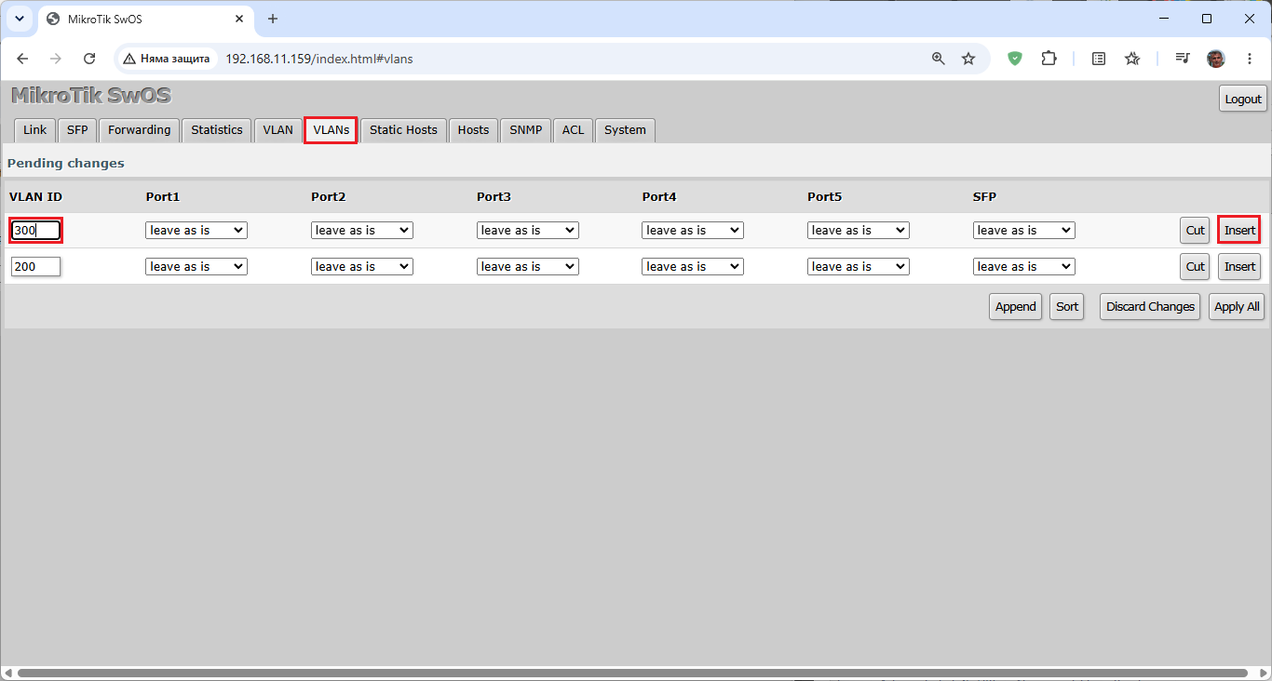Image resolution: width=1272 pixels, height=681 pixels.
Task: Open Port5 dropdown for VLAN 200
Action: pos(858,267)
